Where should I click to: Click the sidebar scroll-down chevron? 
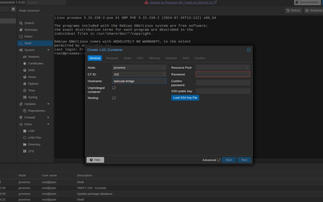coord(35,160)
